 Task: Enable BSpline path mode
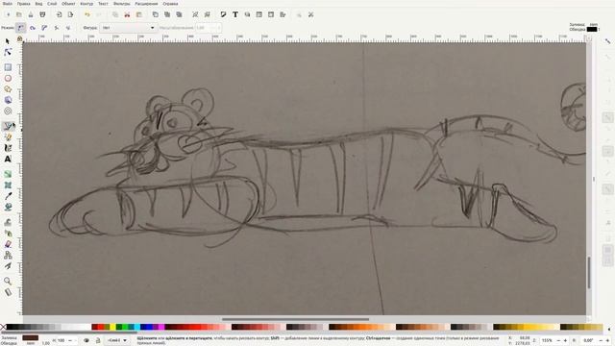point(44,28)
